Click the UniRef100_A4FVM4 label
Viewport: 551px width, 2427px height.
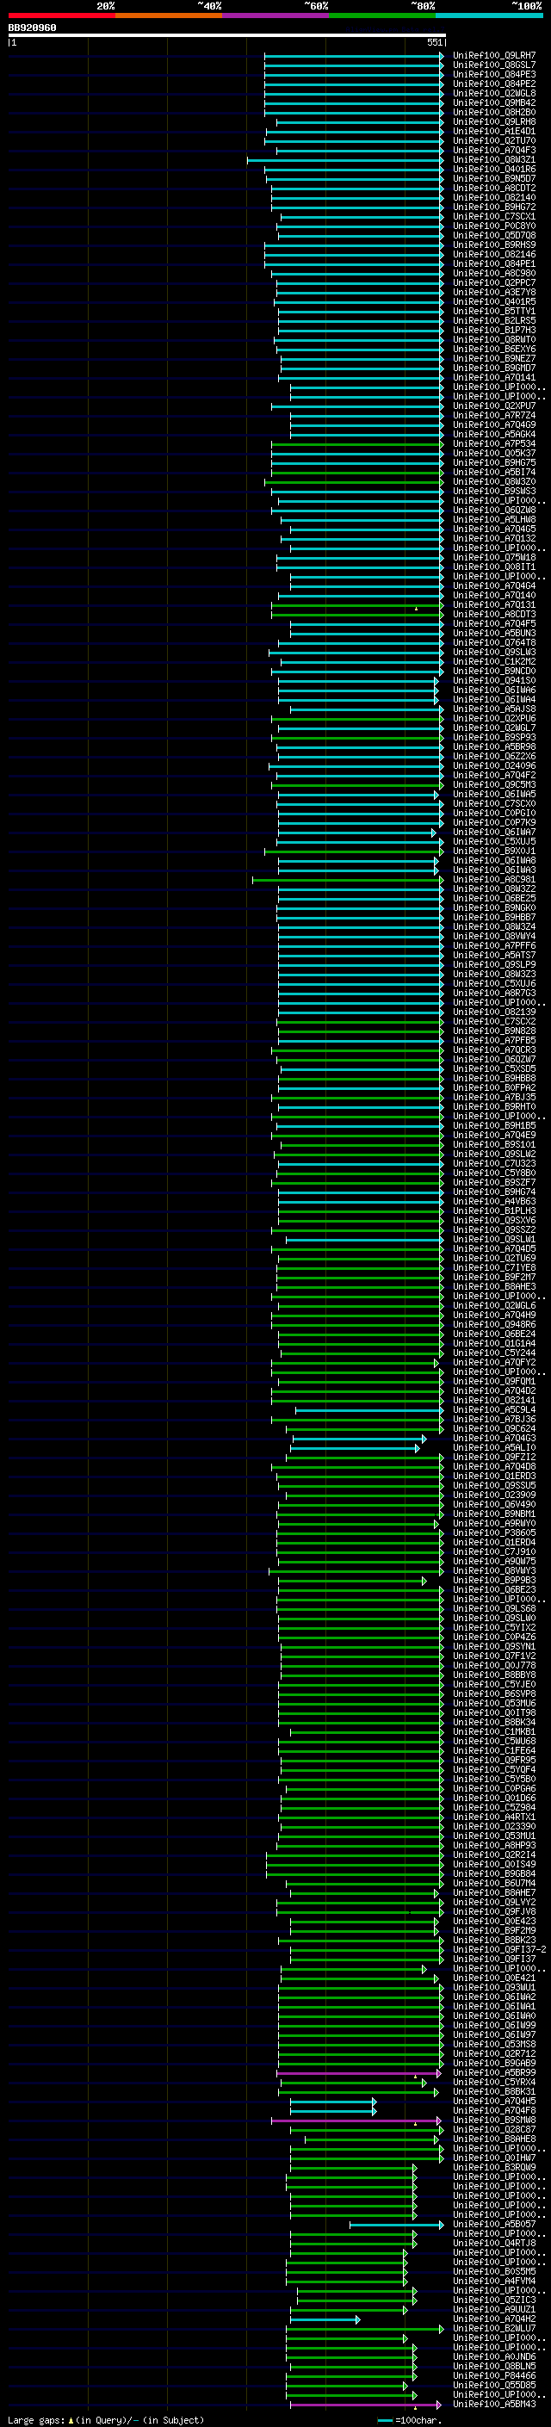tap(493, 2282)
